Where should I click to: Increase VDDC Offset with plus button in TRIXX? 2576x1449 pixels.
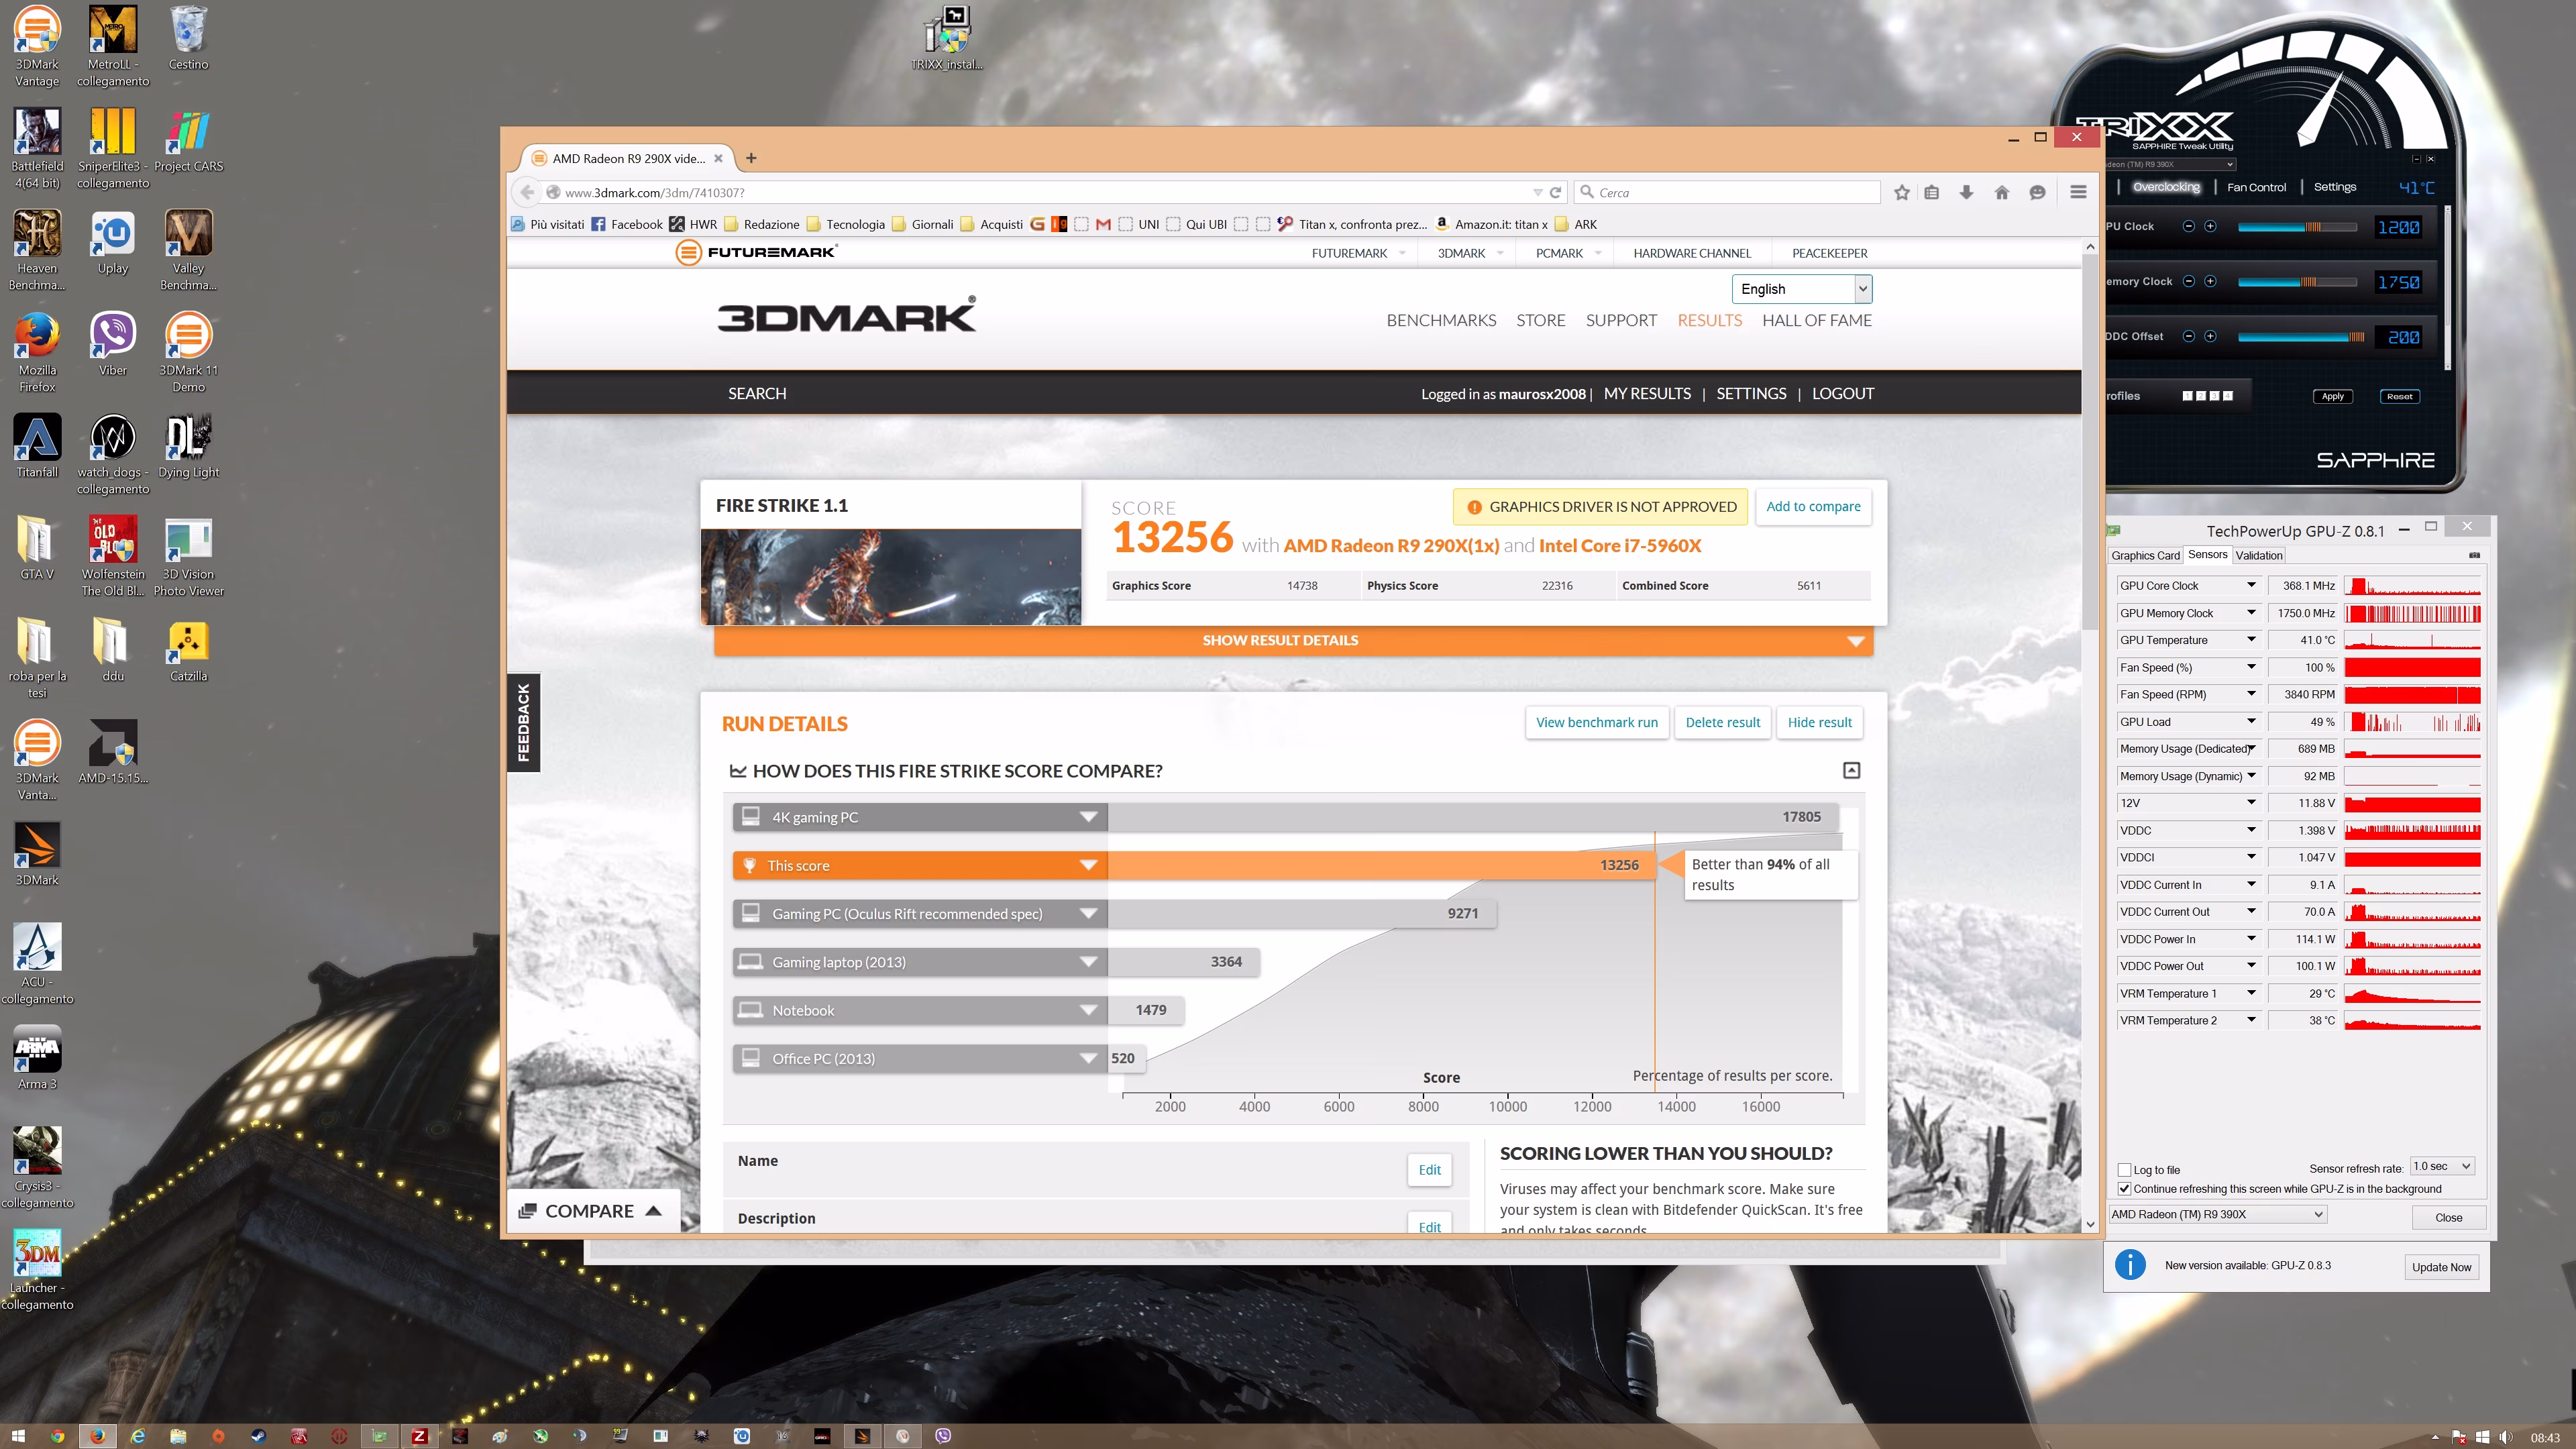[2210, 336]
